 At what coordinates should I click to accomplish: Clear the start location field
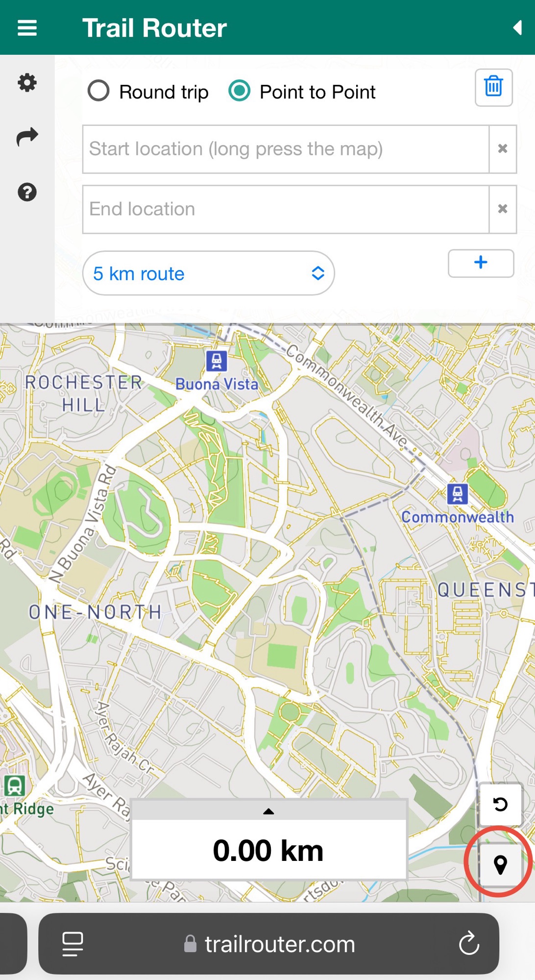(503, 149)
